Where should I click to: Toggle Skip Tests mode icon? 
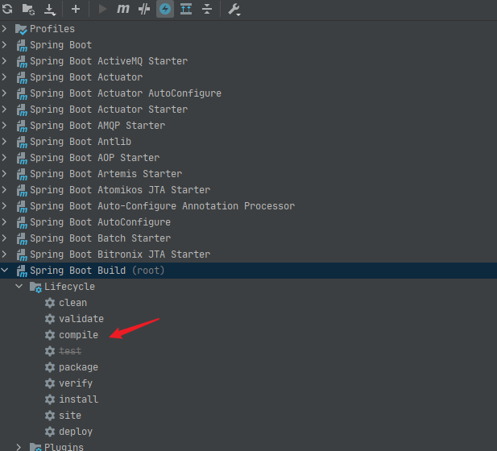pos(144,9)
